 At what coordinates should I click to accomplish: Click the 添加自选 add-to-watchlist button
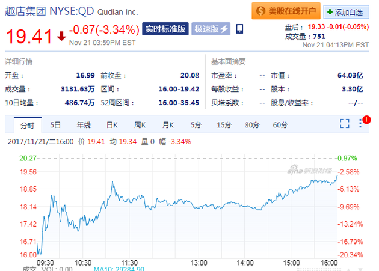coord(346,12)
